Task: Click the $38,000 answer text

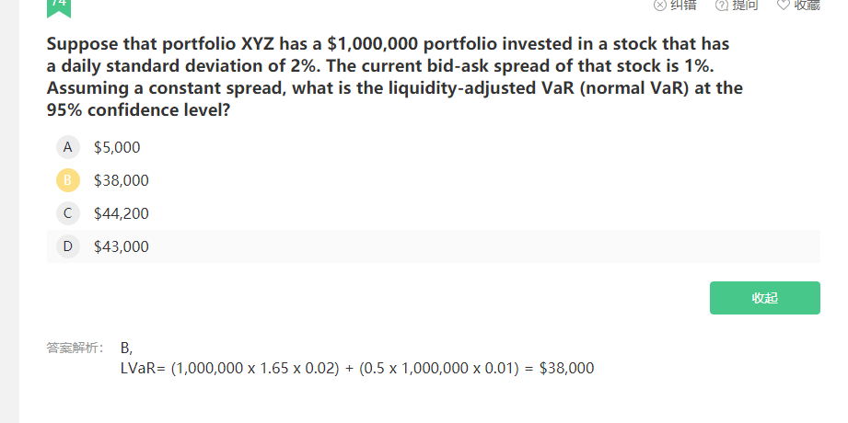Action: click(x=122, y=180)
